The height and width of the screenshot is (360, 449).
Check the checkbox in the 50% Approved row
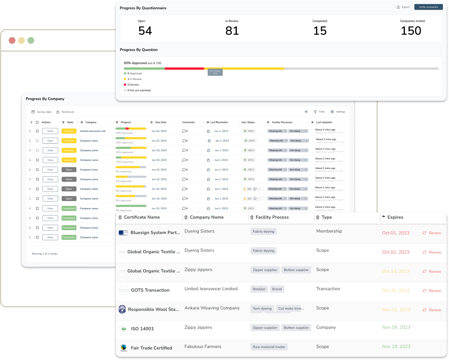point(37,150)
